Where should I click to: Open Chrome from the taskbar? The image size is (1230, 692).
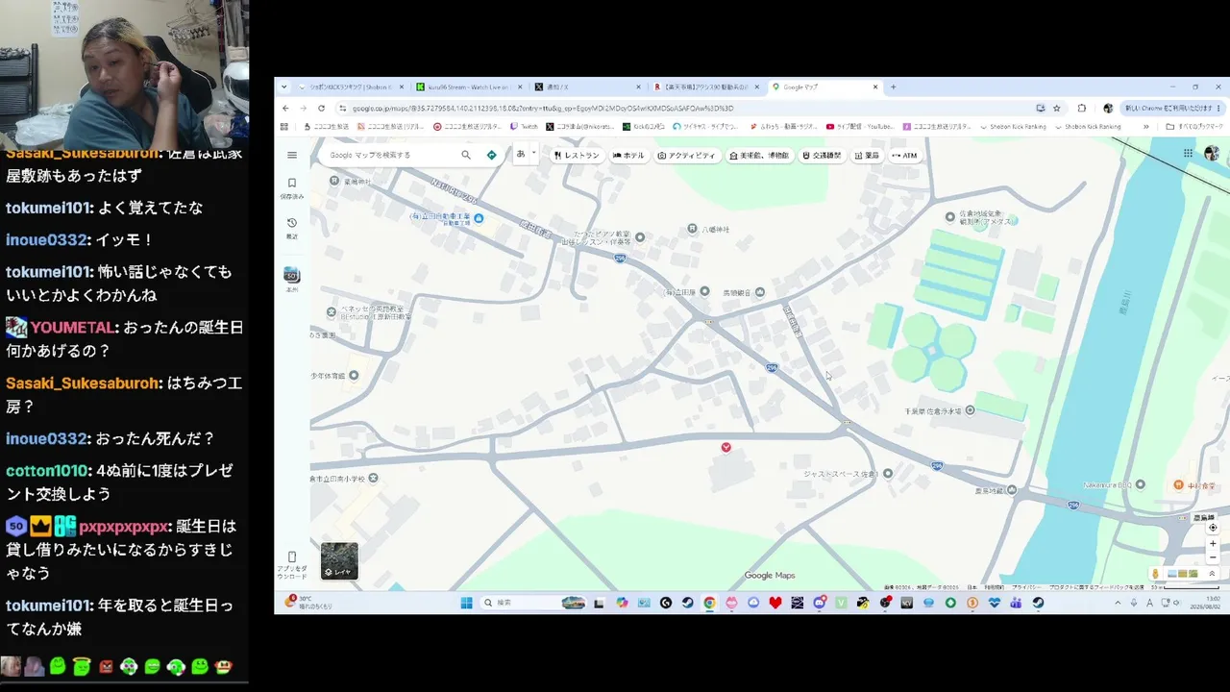pyautogui.click(x=709, y=603)
